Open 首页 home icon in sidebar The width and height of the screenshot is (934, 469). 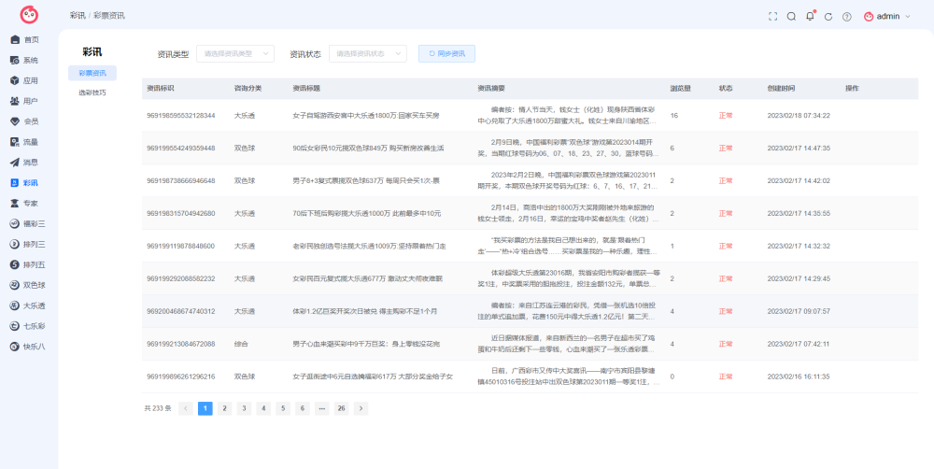[x=16, y=40]
